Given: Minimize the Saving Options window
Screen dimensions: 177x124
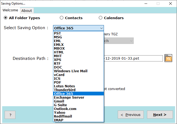Looking at the screenshot, I should click(146, 4).
